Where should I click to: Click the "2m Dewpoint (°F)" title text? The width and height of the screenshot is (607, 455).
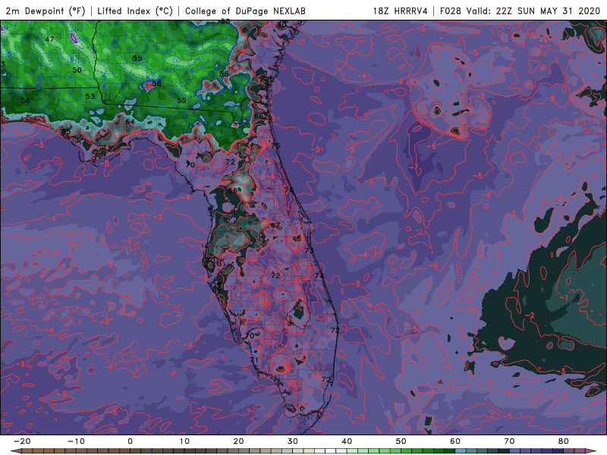pos(46,11)
